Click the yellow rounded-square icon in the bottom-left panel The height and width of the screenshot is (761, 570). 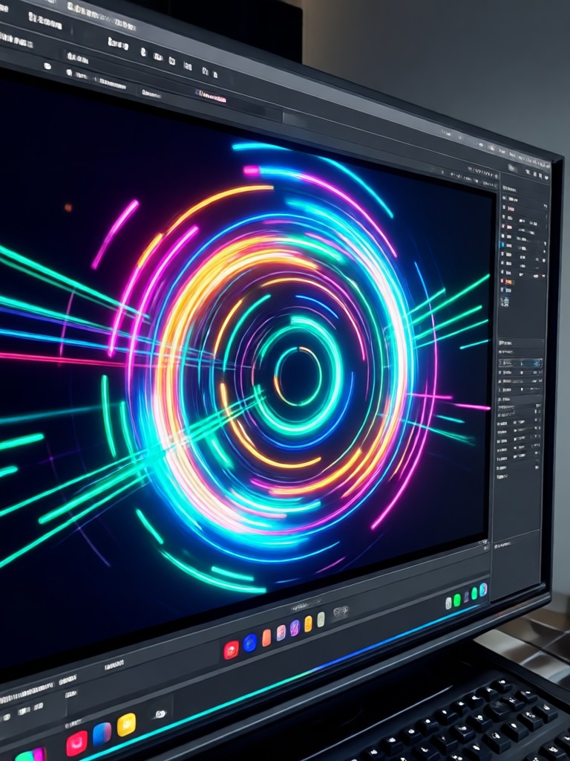coord(126,725)
